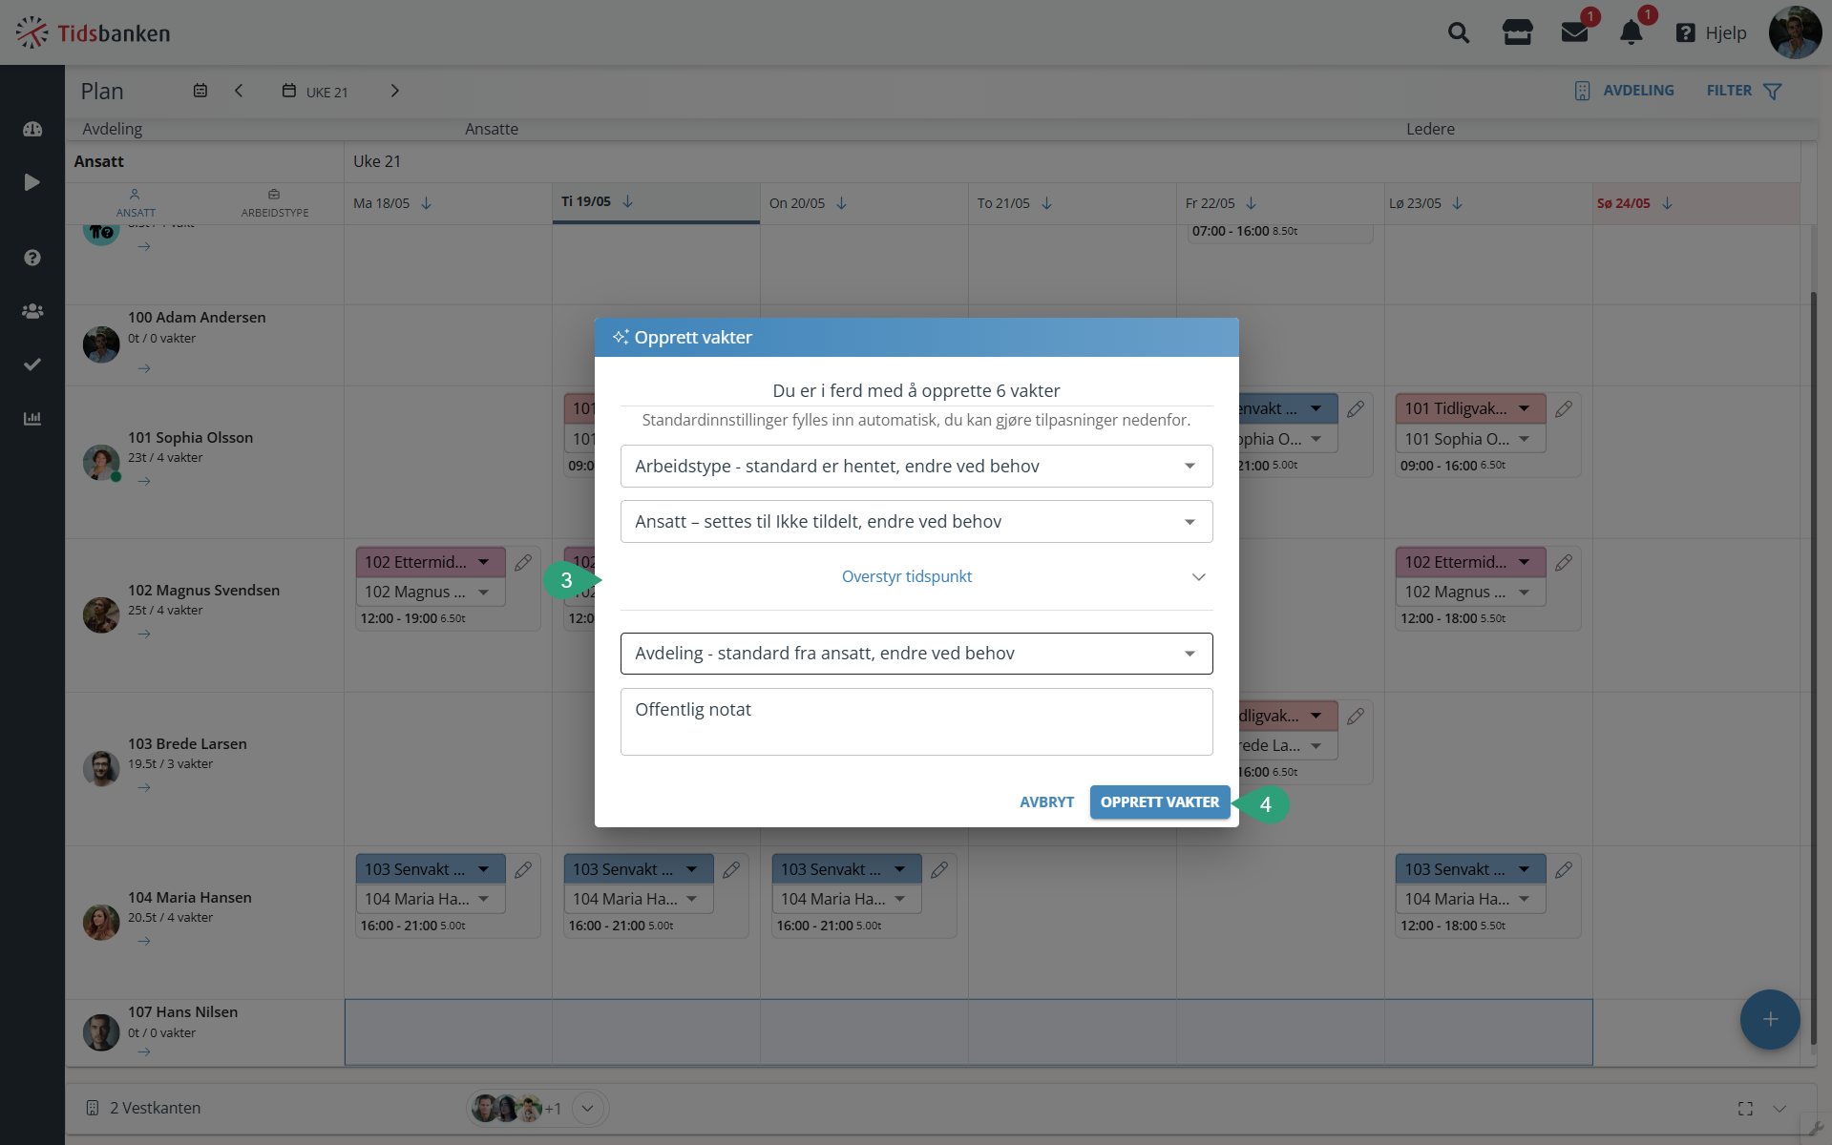Click the OPPRETT VAKTER button
Viewport: 1832px width, 1145px height.
coord(1160,802)
